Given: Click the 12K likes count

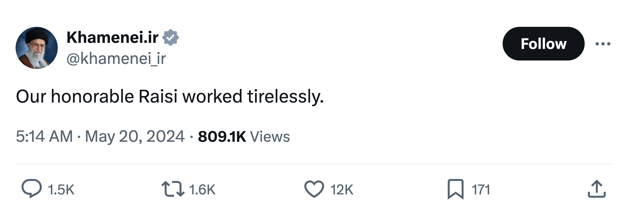Looking at the screenshot, I should tap(342, 190).
